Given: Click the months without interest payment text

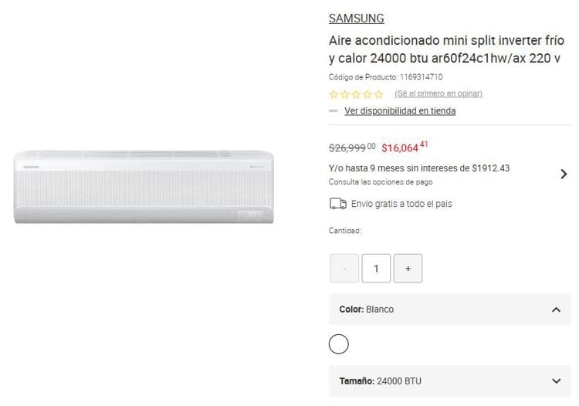Looking at the screenshot, I should point(419,168).
